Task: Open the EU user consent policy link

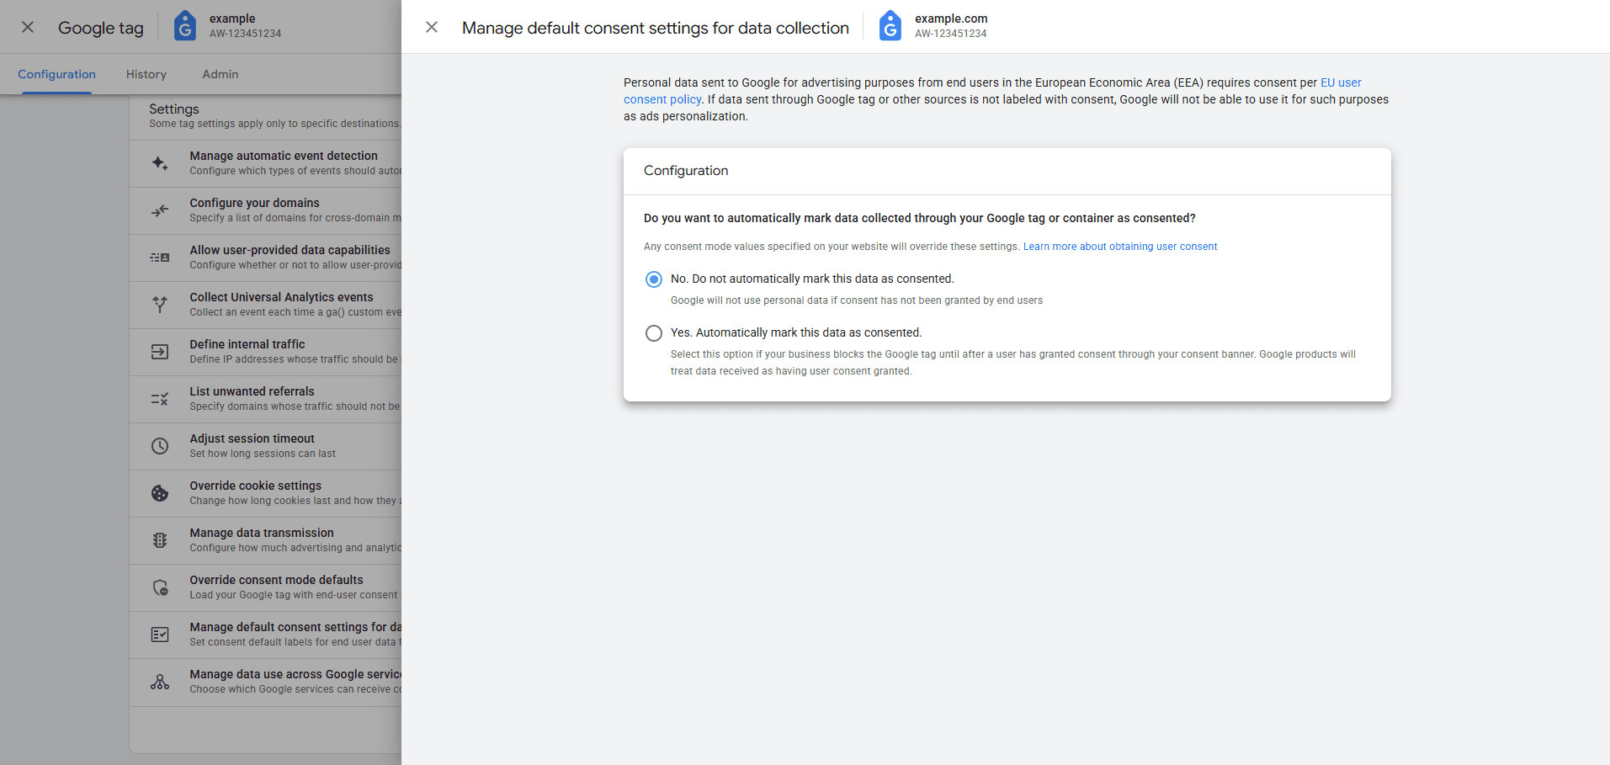Action: 1340,82
